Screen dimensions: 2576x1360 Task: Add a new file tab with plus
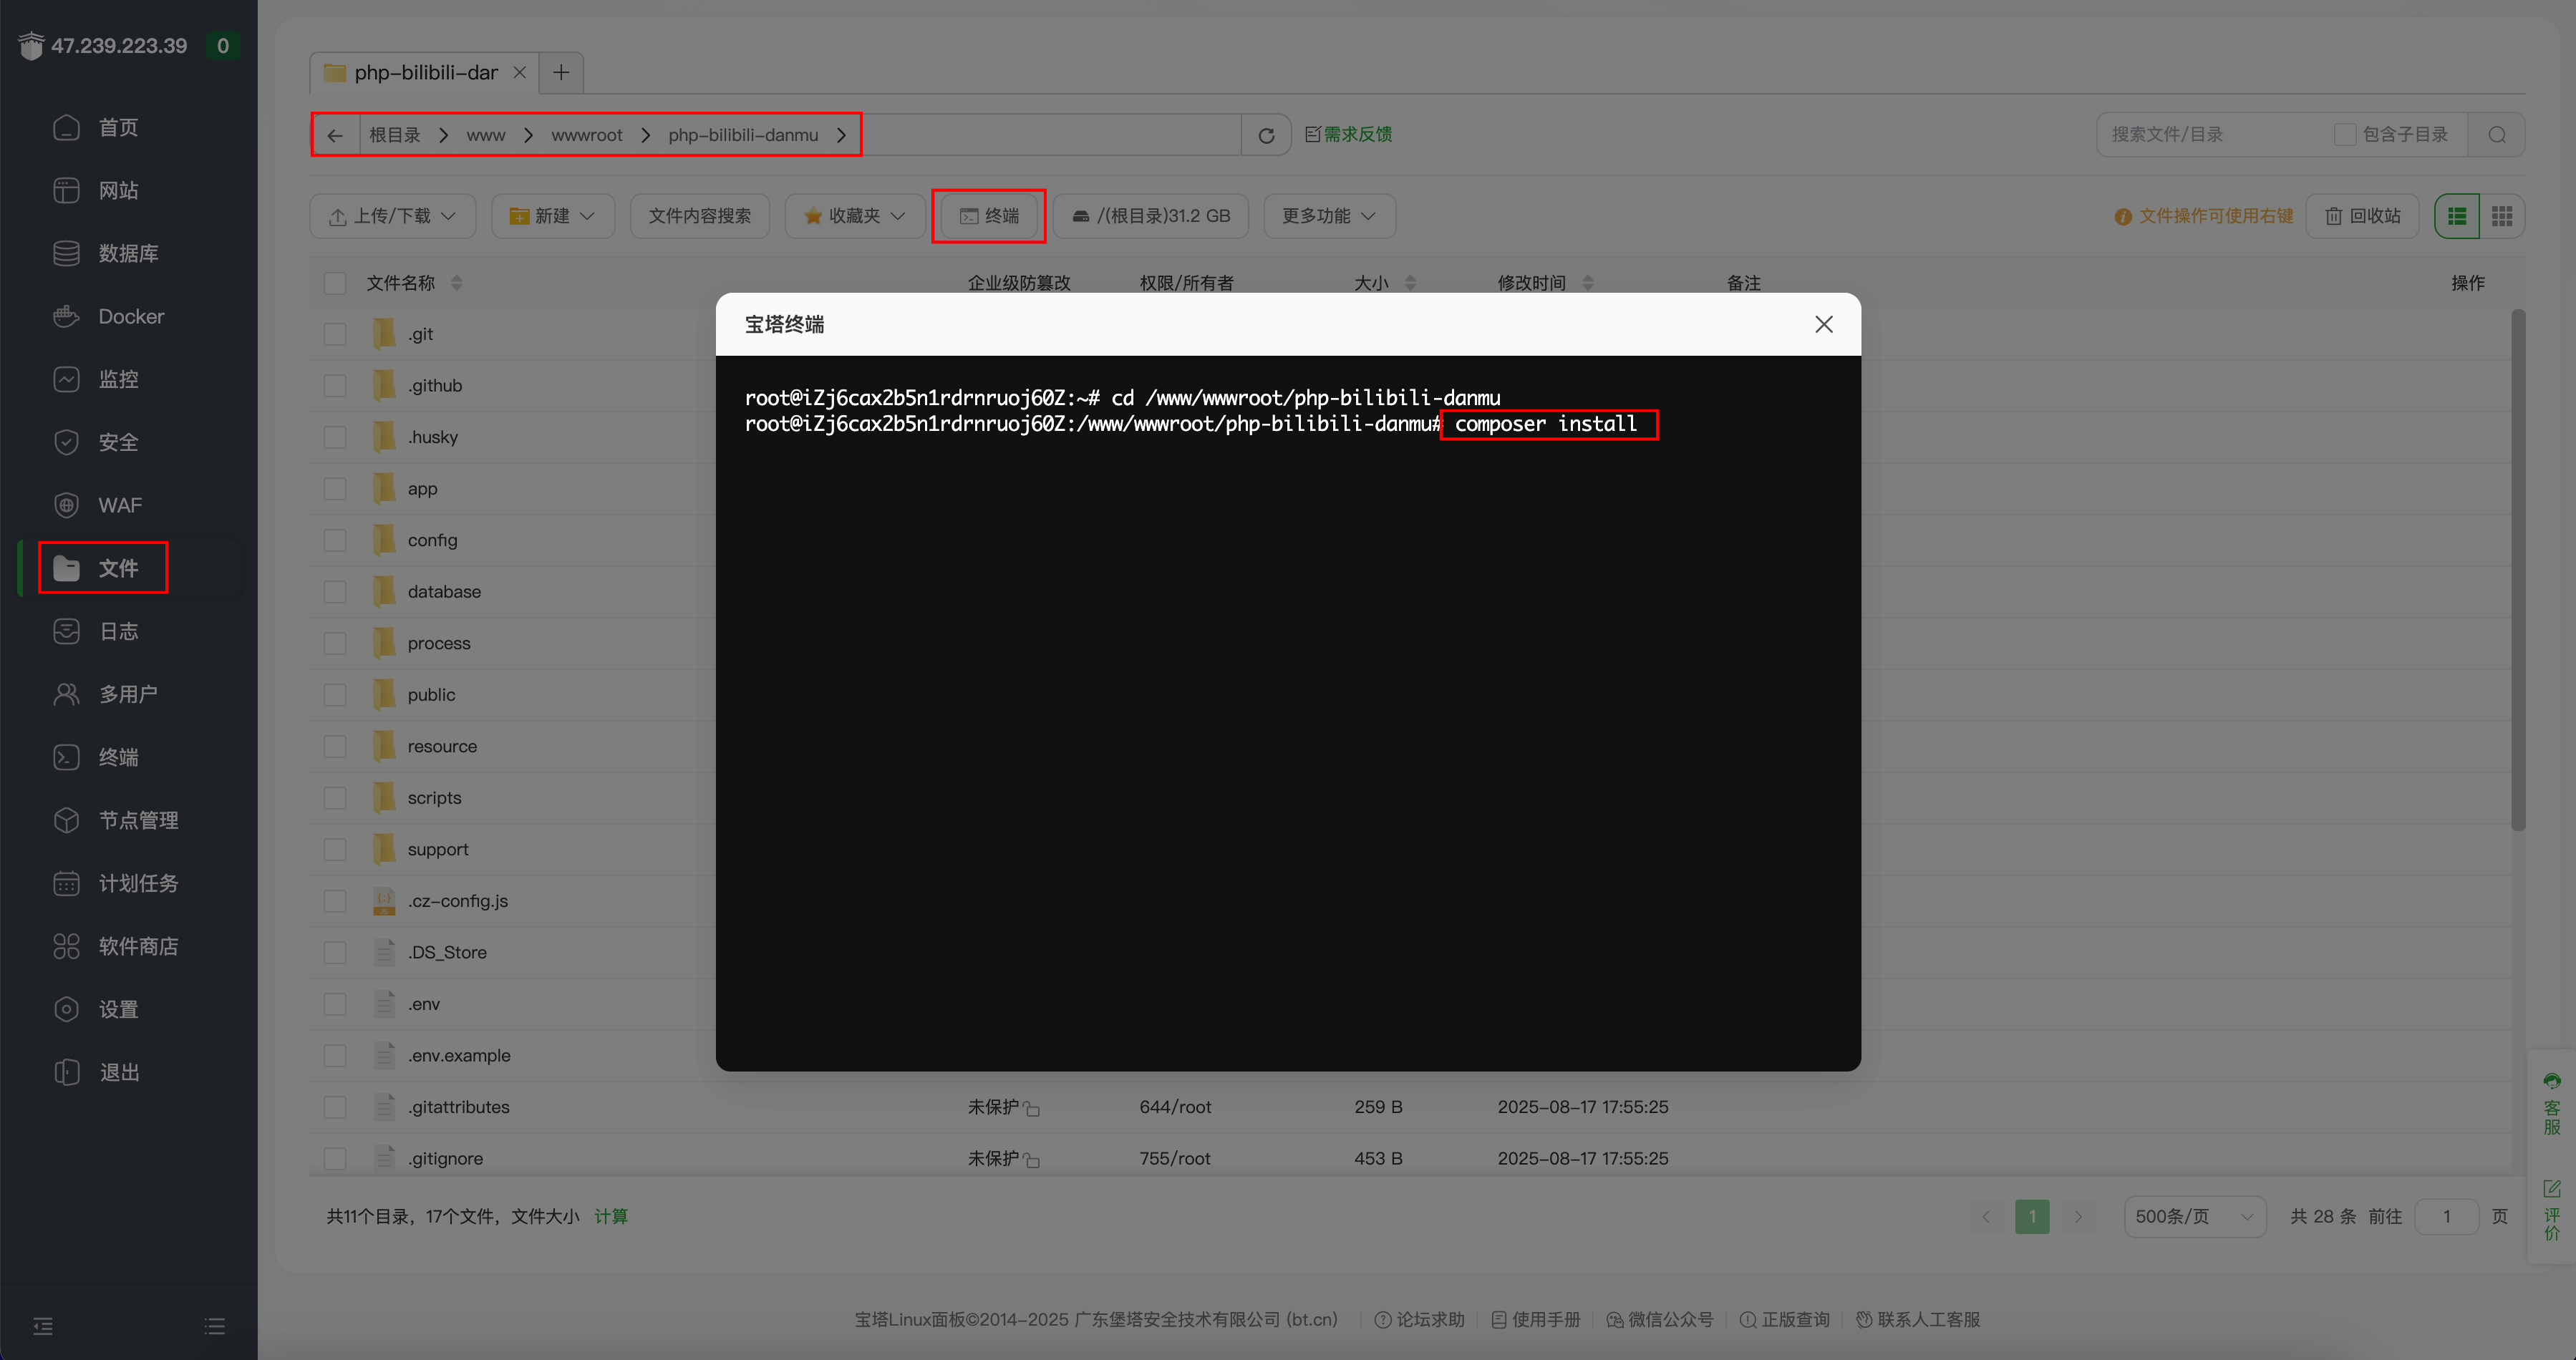click(x=561, y=73)
